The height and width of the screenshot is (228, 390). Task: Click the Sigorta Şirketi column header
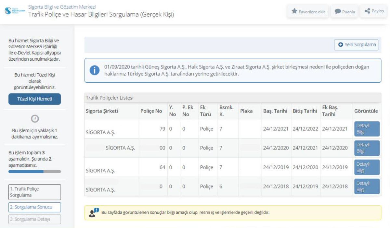(102, 111)
